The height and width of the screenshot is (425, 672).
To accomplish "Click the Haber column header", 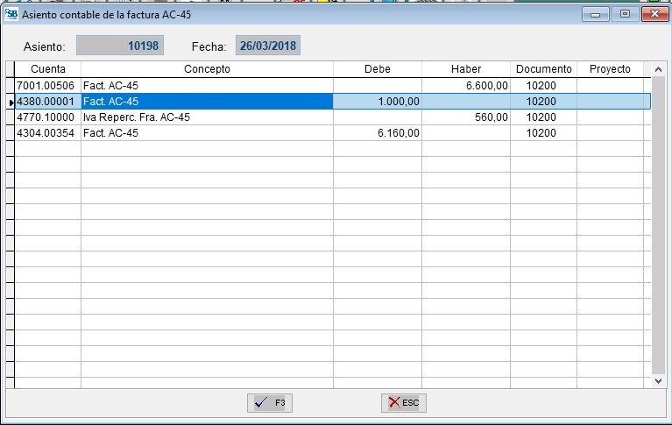I will click(465, 69).
